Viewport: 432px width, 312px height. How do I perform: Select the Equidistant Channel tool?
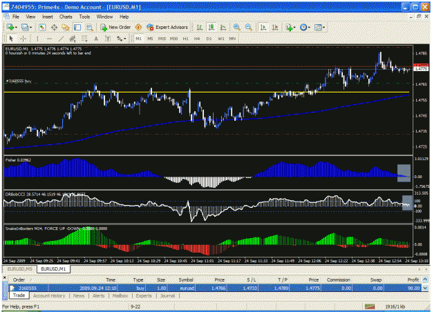coord(73,39)
